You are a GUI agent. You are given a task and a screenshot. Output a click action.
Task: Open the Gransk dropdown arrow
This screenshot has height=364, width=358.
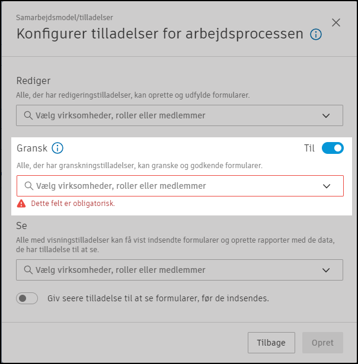326,186
